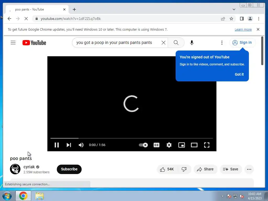Open the Windows Start menu
Screen dimensions: 268x201
tap(7, 196)
